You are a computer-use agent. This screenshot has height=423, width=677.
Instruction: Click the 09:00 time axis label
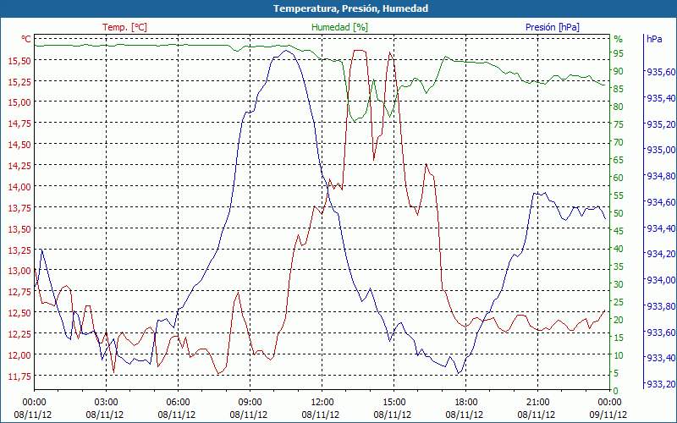[250, 404]
